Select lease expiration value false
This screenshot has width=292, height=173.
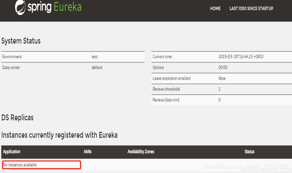tap(222, 78)
